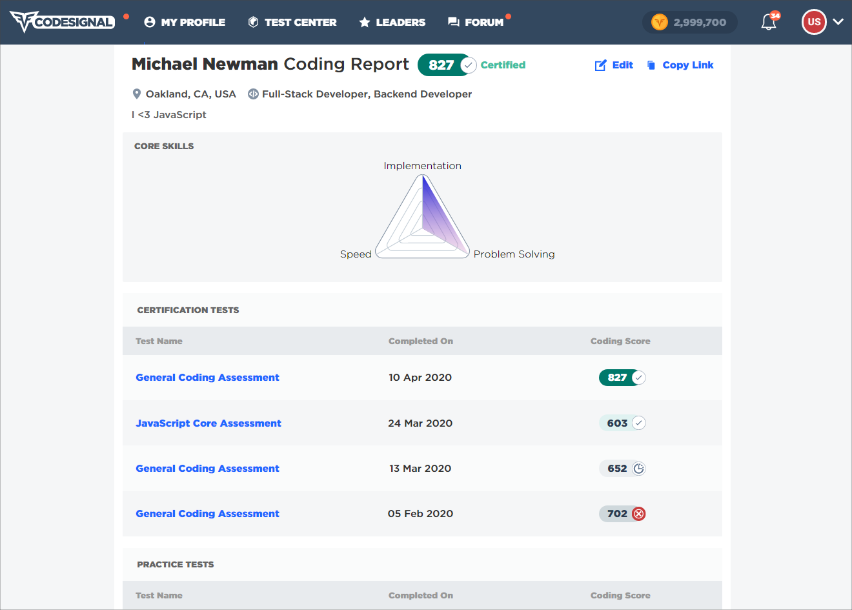View coin balance 2,999,700
The image size is (852, 610).
(x=700, y=23)
